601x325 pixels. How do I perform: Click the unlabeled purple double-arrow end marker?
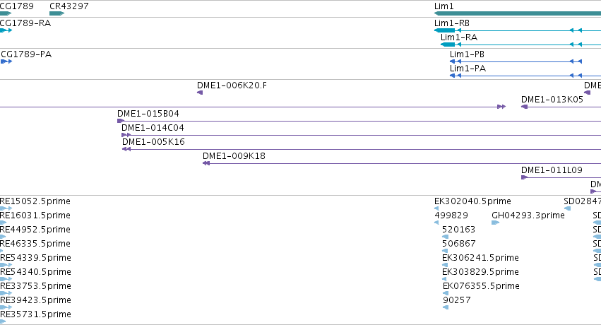pos(501,107)
